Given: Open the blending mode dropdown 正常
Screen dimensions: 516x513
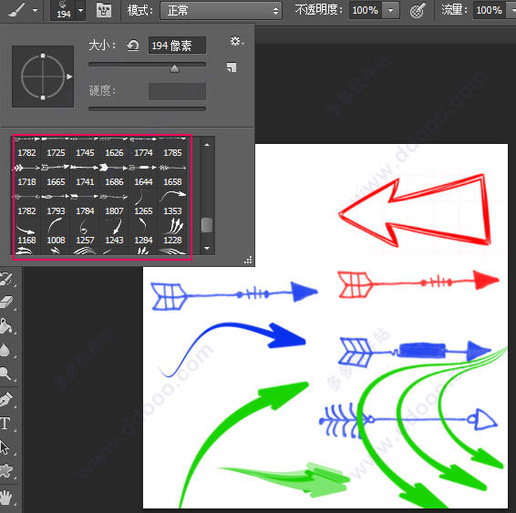Looking at the screenshot, I should [222, 11].
